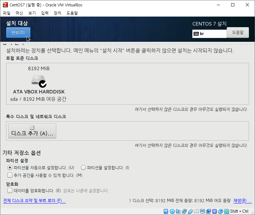The width and height of the screenshot is (255, 215).
Task: Click the Shift + Ctrl host key label
Action: [239, 211]
